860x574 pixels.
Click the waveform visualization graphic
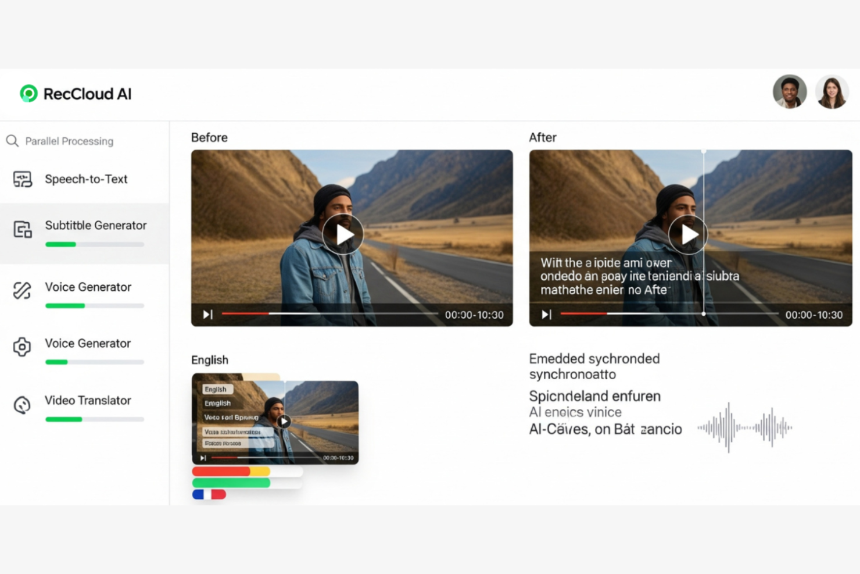pos(744,426)
